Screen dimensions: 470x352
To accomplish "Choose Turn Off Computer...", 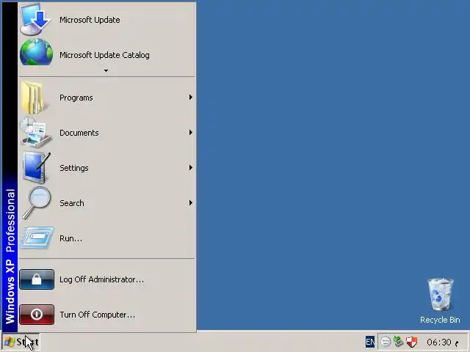I will point(107,315).
